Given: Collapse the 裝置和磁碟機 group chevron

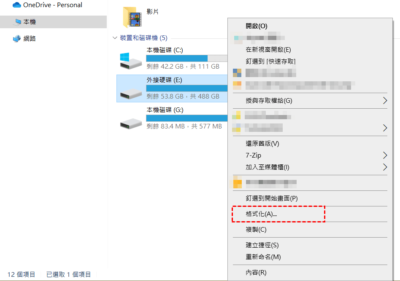Looking at the screenshot, I should 115,38.
